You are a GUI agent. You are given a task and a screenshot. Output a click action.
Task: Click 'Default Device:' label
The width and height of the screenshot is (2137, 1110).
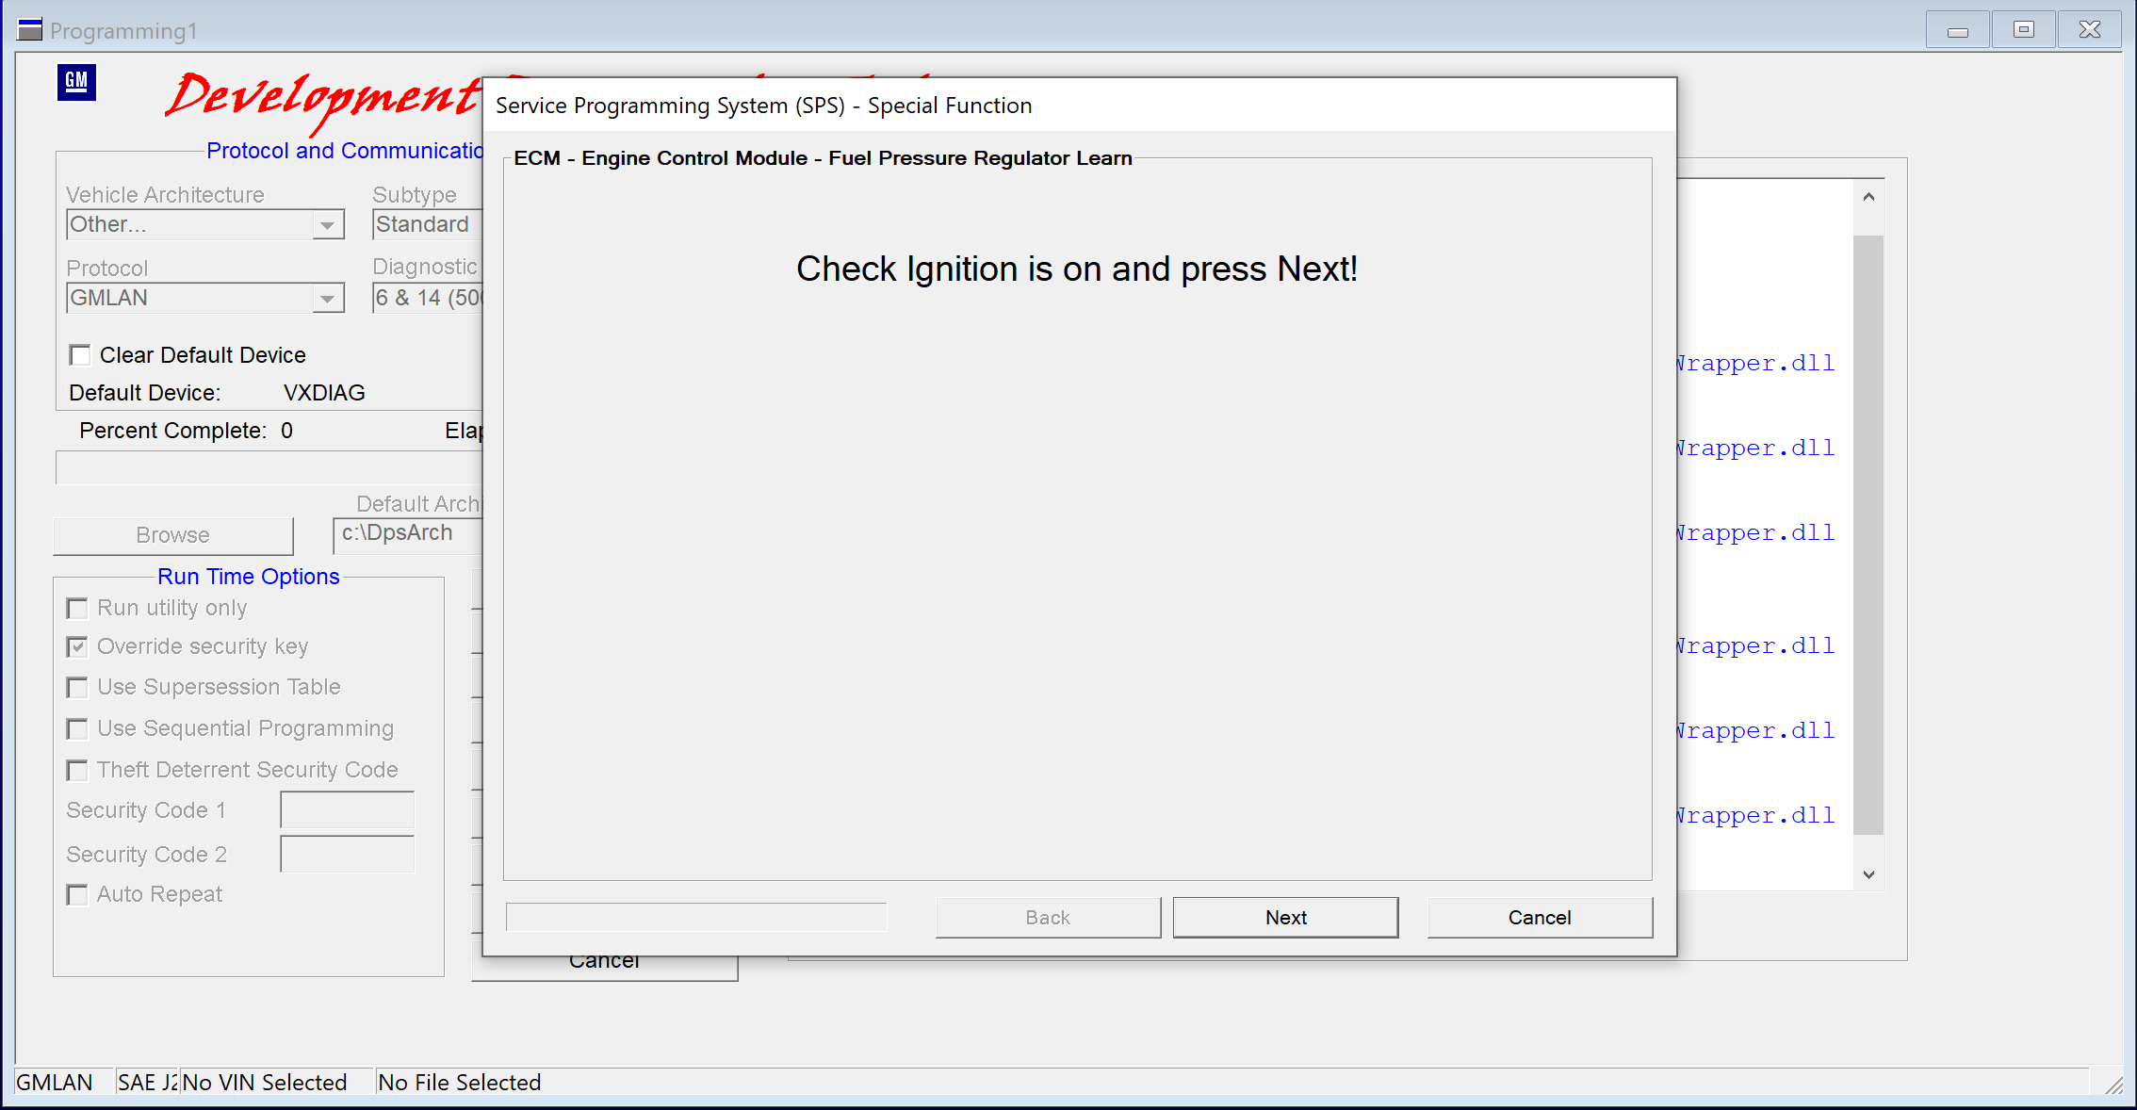145,393
